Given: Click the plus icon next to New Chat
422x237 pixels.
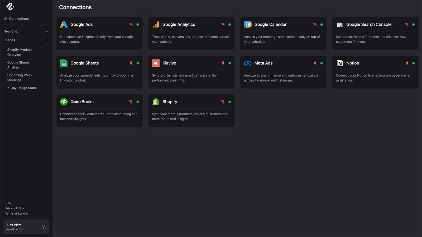Looking at the screenshot, I should tap(47, 31).
